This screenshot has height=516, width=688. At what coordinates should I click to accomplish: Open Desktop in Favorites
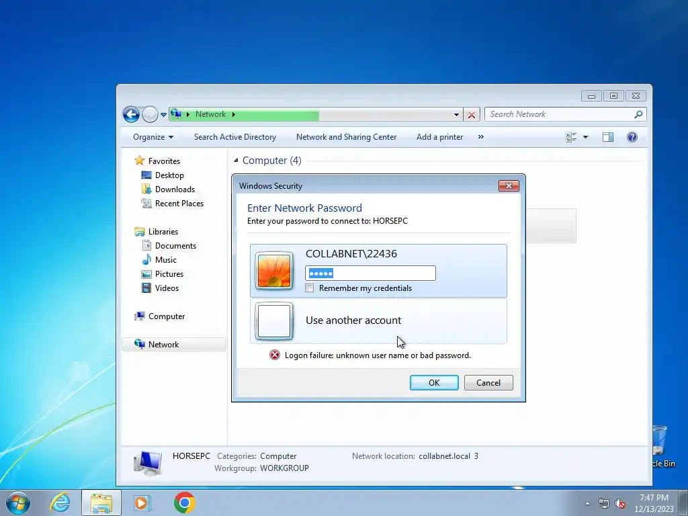pyautogui.click(x=169, y=175)
